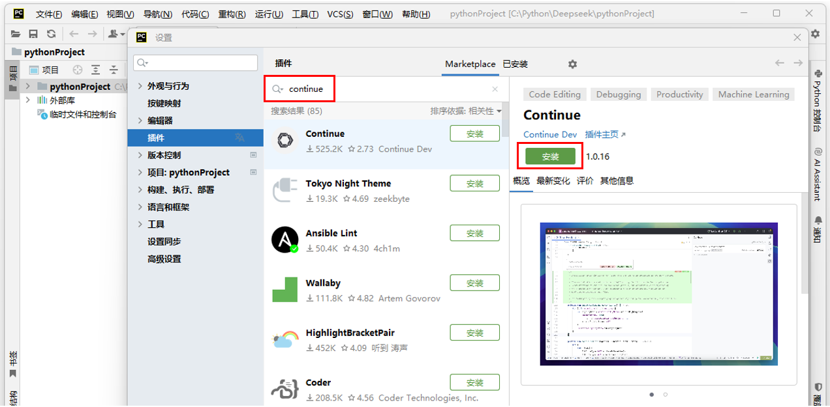Screen dimensions: 830x407
Task: Open the user account icon dropdown in toolbar
Action: pyautogui.click(x=116, y=34)
